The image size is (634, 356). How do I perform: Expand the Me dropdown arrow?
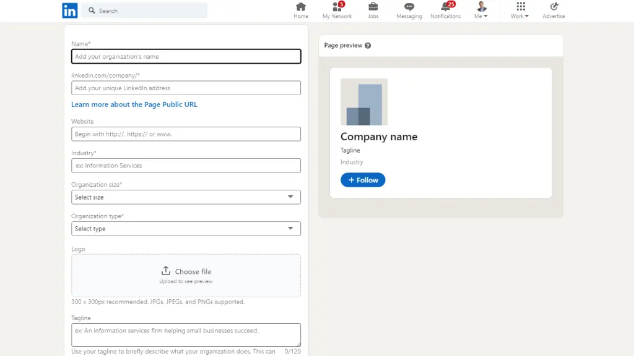pos(485,16)
